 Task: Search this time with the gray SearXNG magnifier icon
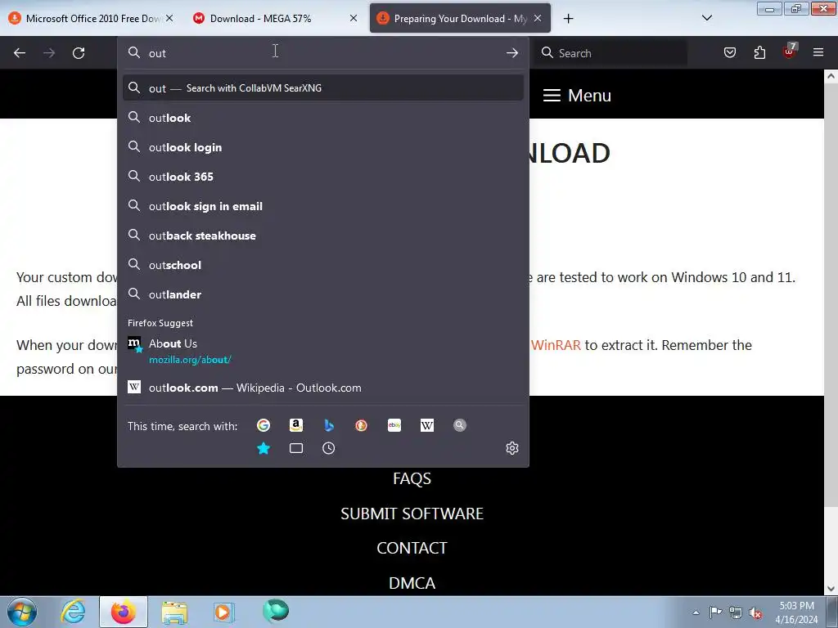coord(460,425)
